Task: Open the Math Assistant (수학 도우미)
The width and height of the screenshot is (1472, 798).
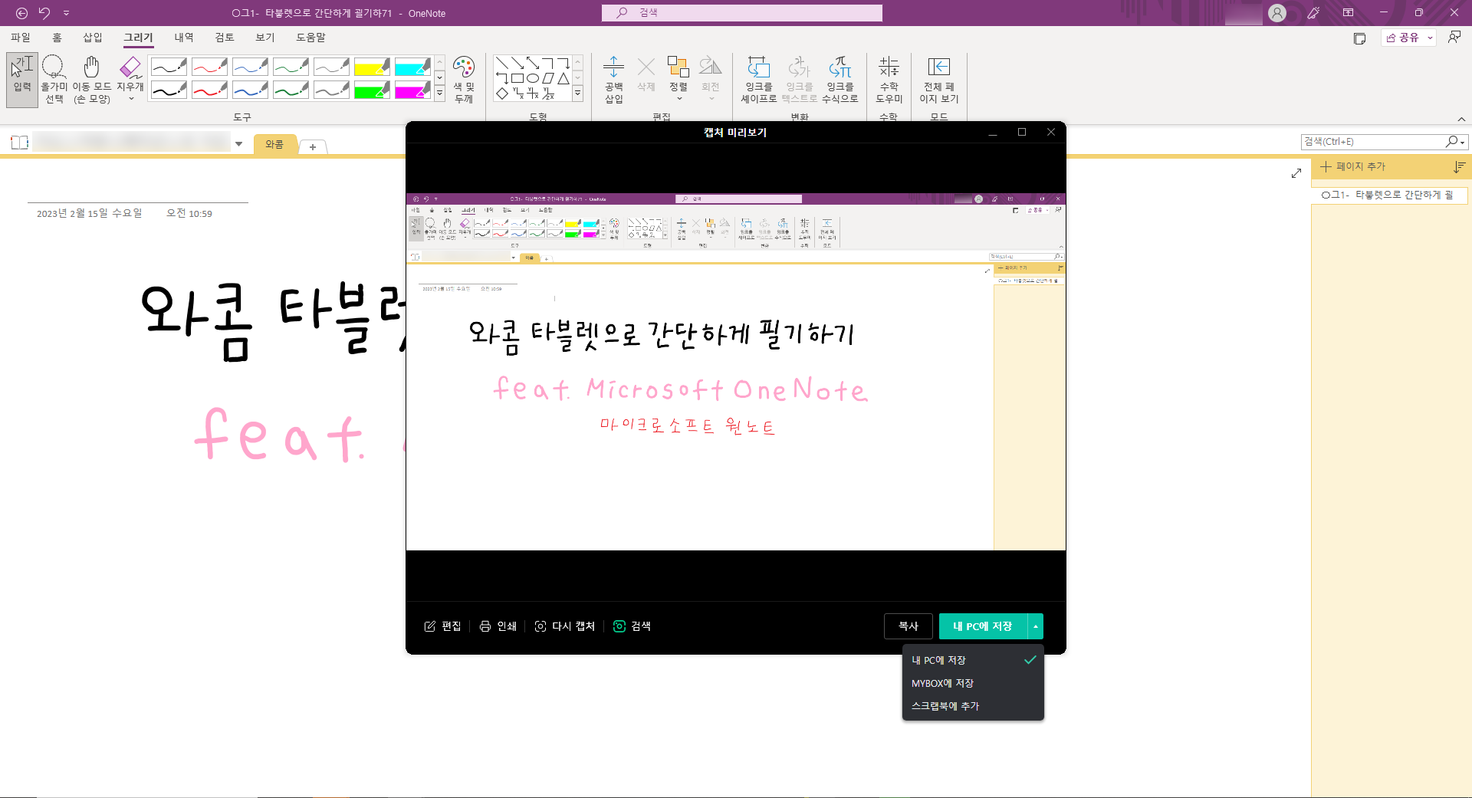Action: 889,80
